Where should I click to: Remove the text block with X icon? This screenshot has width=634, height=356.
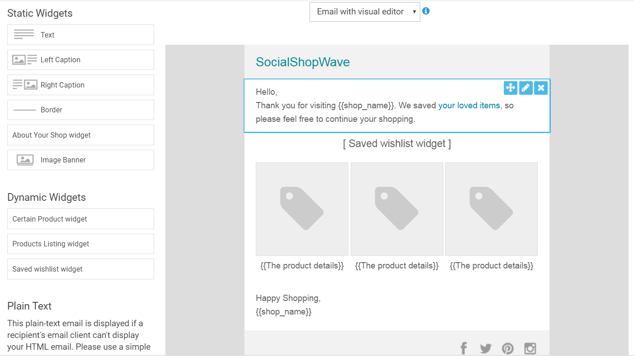pyautogui.click(x=541, y=88)
